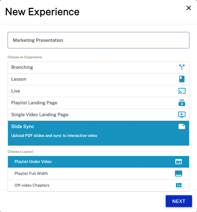The width and height of the screenshot is (197, 212).
Task: Select the Live experience row
Action: tap(98, 91)
